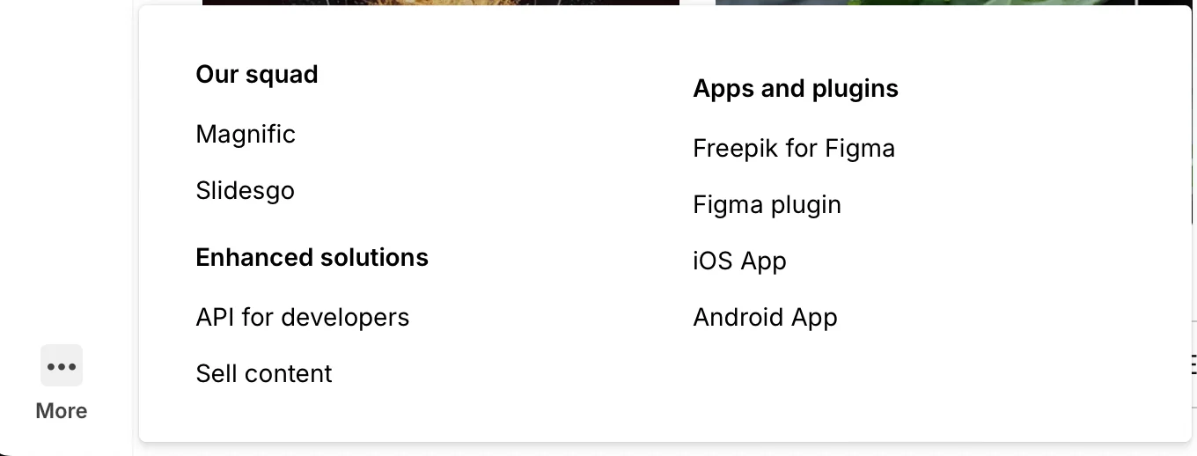Viewport: 1197px width, 456px height.
Task: Click blank area below Android App
Action: (766, 387)
